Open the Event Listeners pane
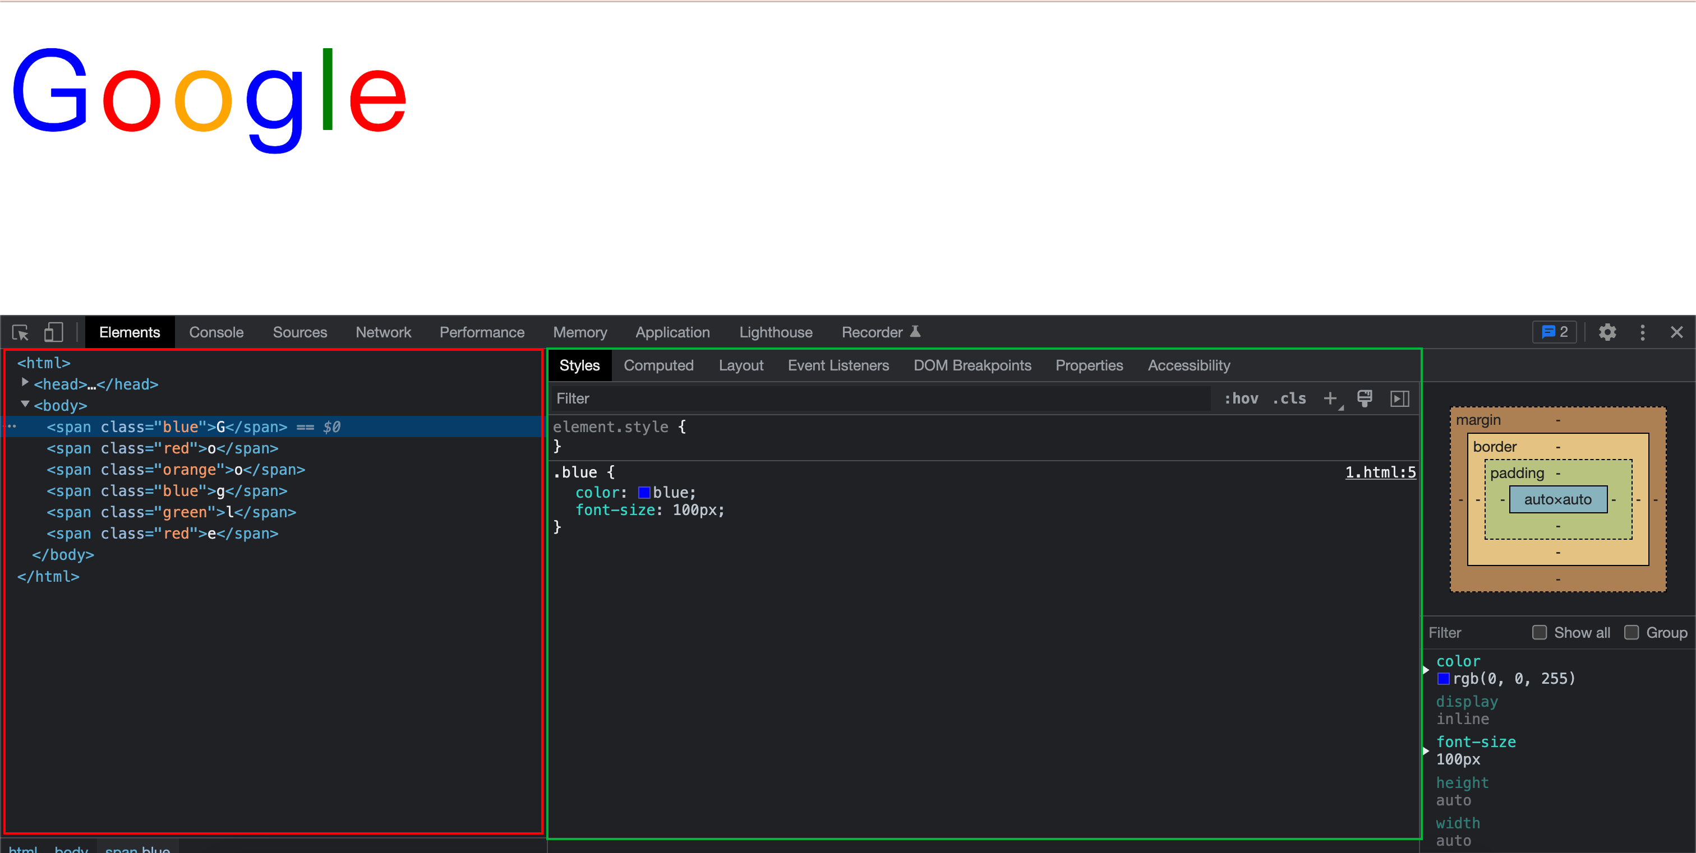 [x=838, y=365]
